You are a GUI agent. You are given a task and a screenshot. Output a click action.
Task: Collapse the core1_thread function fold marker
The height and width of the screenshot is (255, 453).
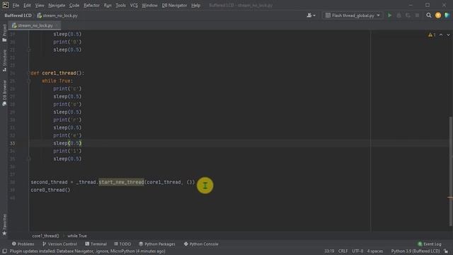click(x=29, y=73)
